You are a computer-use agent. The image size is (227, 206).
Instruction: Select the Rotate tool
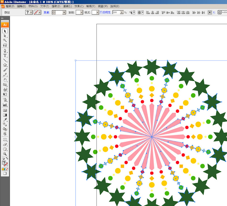pyautogui.click(x=5, y=80)
